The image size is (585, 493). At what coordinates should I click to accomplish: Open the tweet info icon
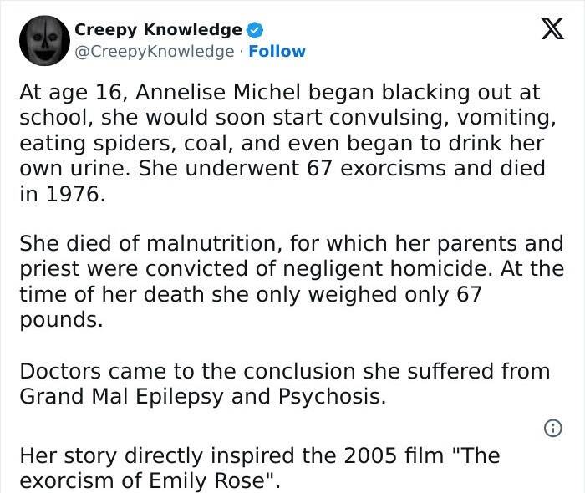(x=553, y=428)
